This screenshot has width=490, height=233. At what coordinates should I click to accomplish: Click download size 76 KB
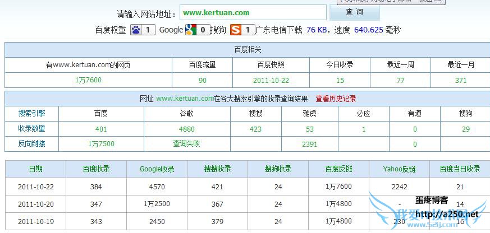pyautogui.click(x=317, y=30)
